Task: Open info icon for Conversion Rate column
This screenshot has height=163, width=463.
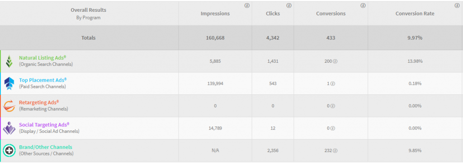Action: [x=458, y=5]
